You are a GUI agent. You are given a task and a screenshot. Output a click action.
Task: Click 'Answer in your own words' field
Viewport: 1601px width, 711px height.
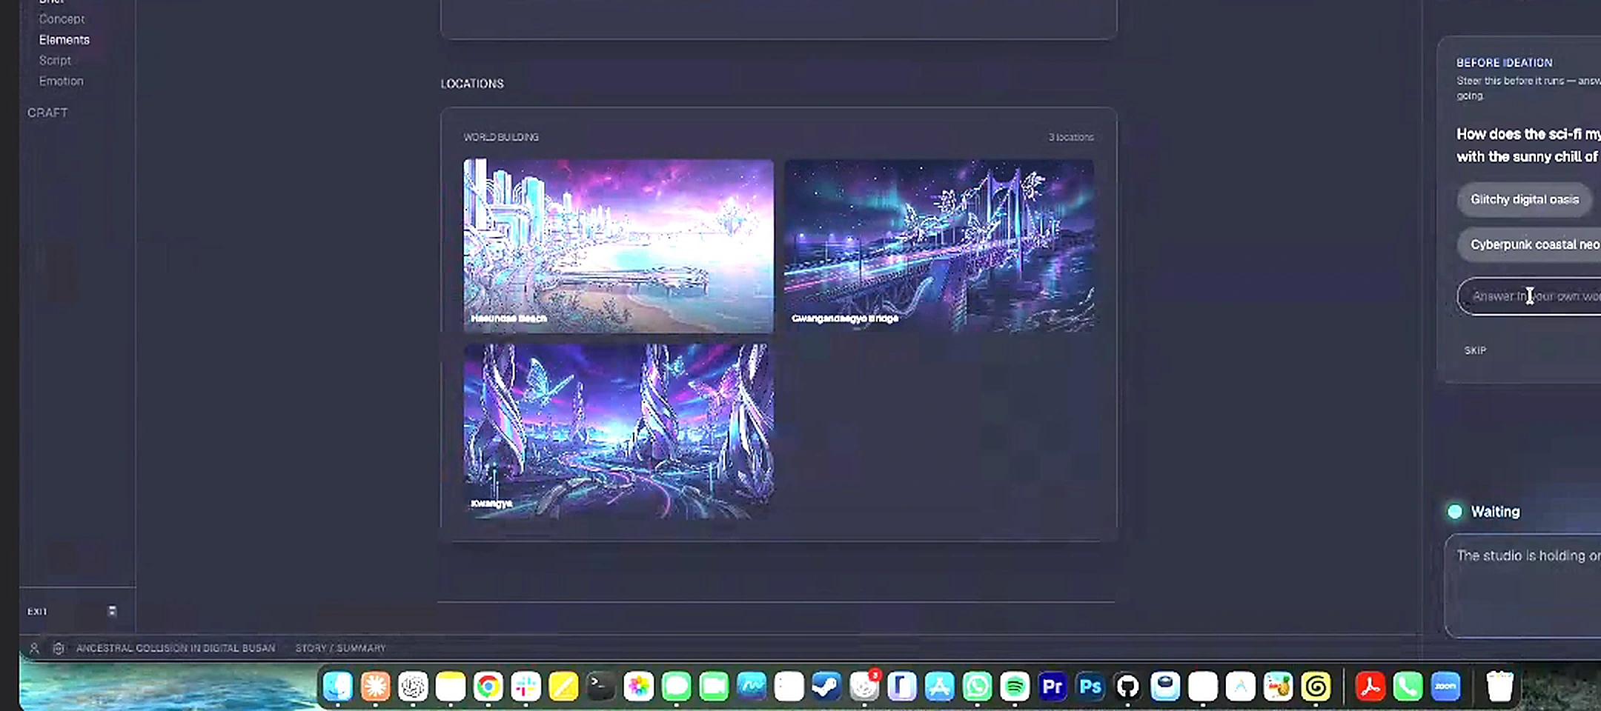point(1530,296)
